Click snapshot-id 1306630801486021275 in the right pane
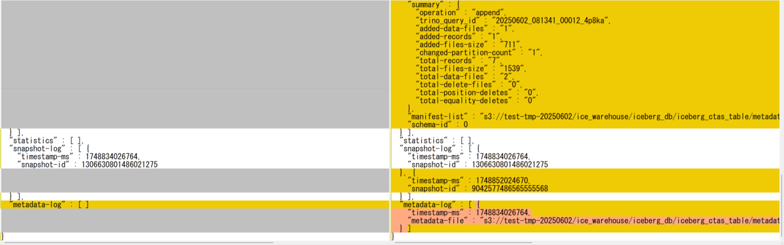Image resolution: width=784 pixels, height=245 pixels. (x=478, y=164)
